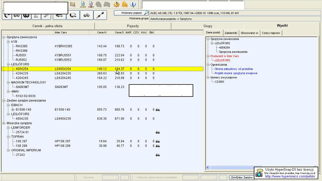
Task: Click Projekt resora: sprężyna zwojowa link
Action: click(236, 73)
